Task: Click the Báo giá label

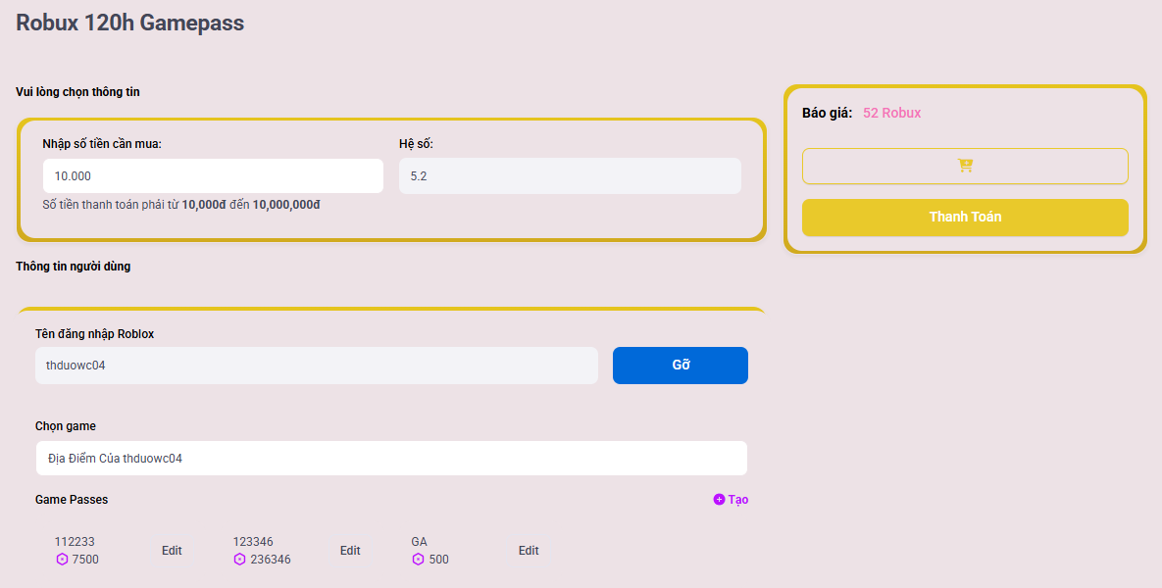Action: point(827,113)
